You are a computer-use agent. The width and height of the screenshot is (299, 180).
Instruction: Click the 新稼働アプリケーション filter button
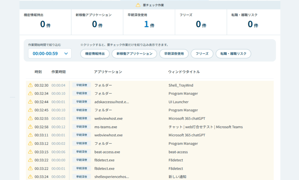134,53
